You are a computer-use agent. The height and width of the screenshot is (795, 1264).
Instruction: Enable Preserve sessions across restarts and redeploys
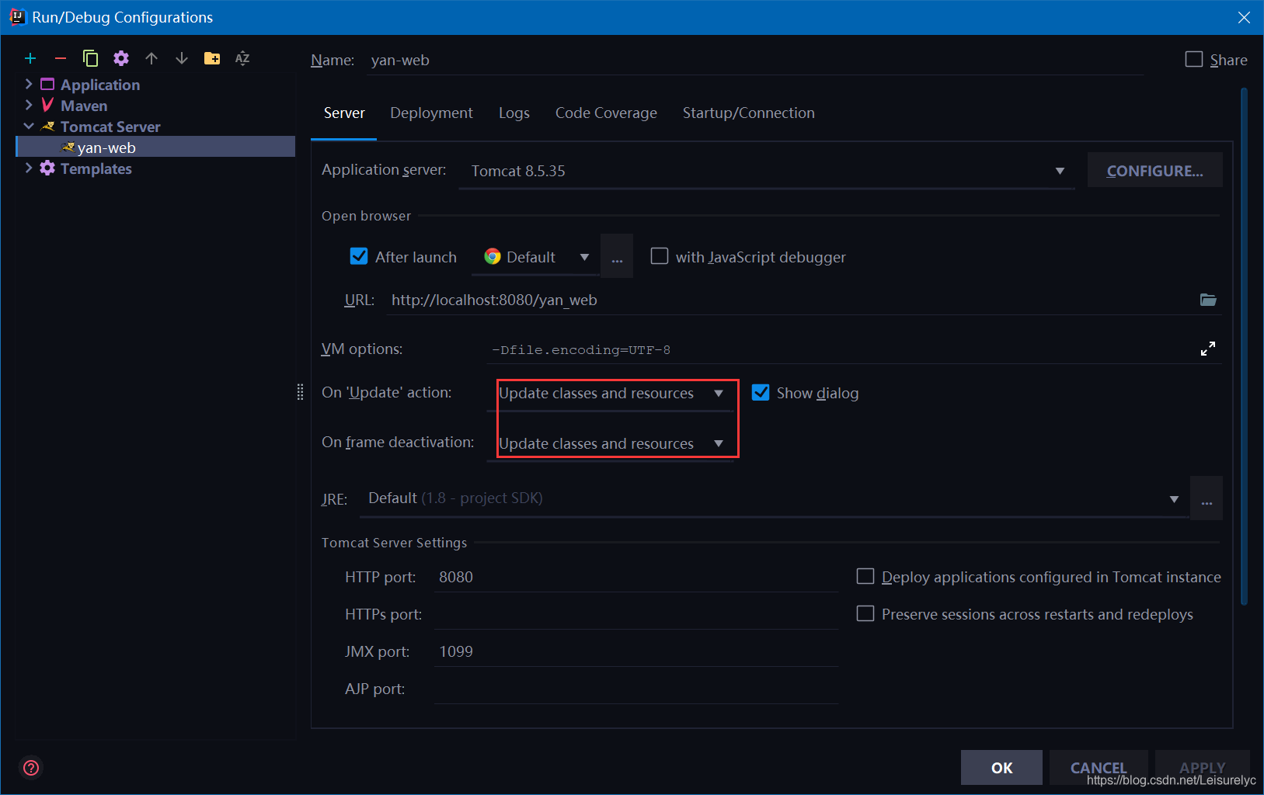(x=865, y=613)
